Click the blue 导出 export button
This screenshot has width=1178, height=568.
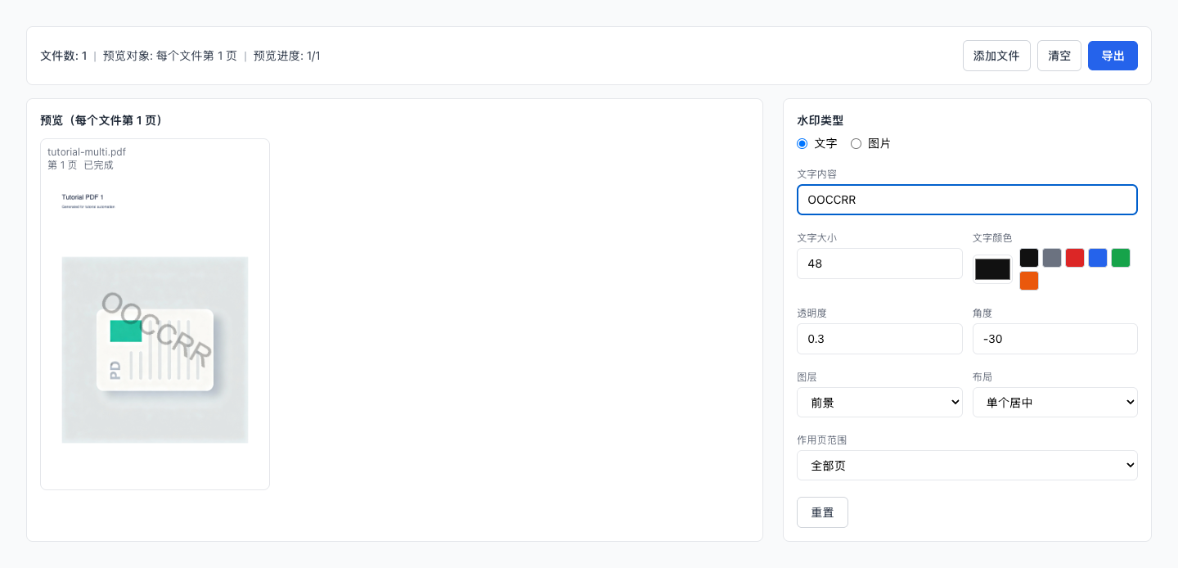(x=1113, y=56)
